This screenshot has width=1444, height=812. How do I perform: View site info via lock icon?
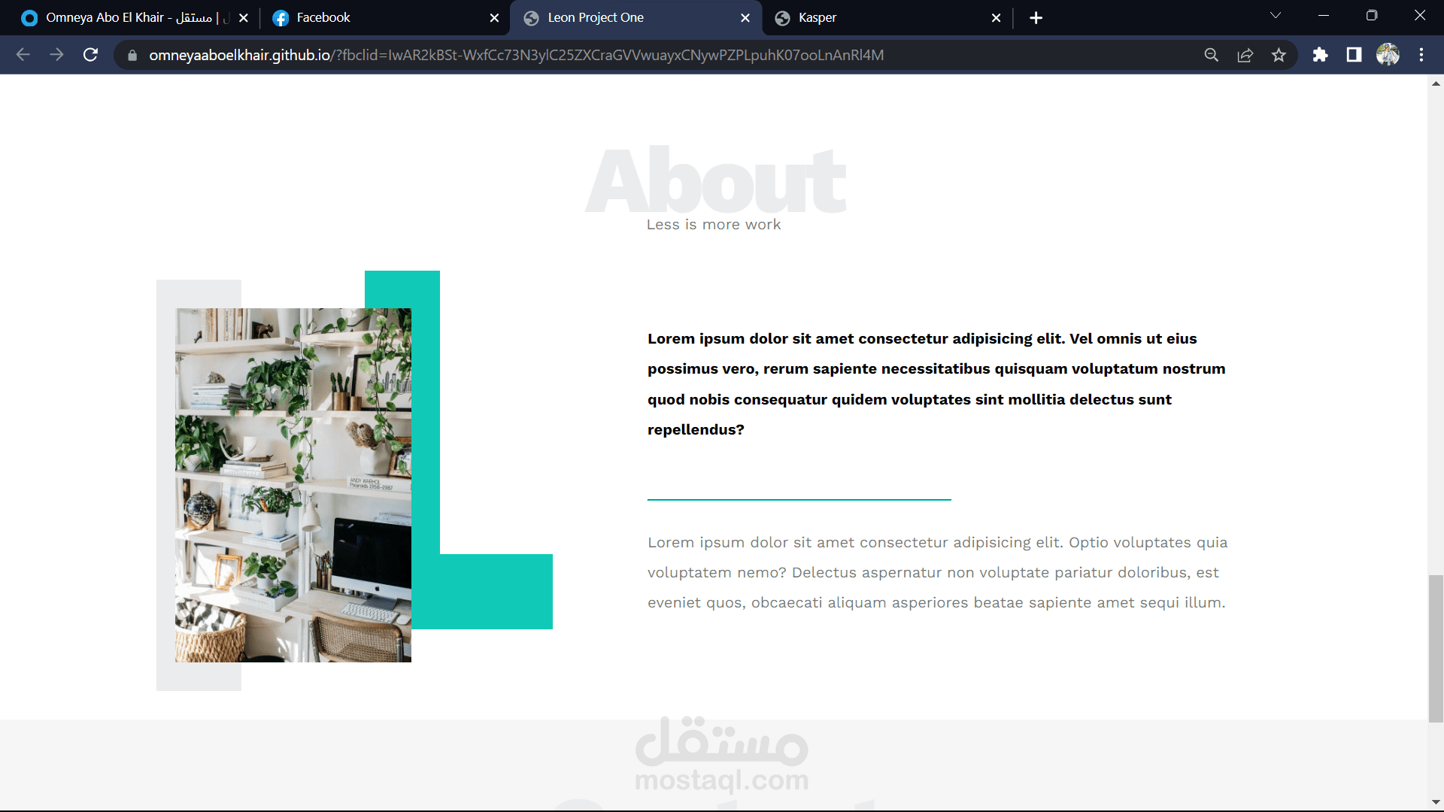(x=132, y=55)
